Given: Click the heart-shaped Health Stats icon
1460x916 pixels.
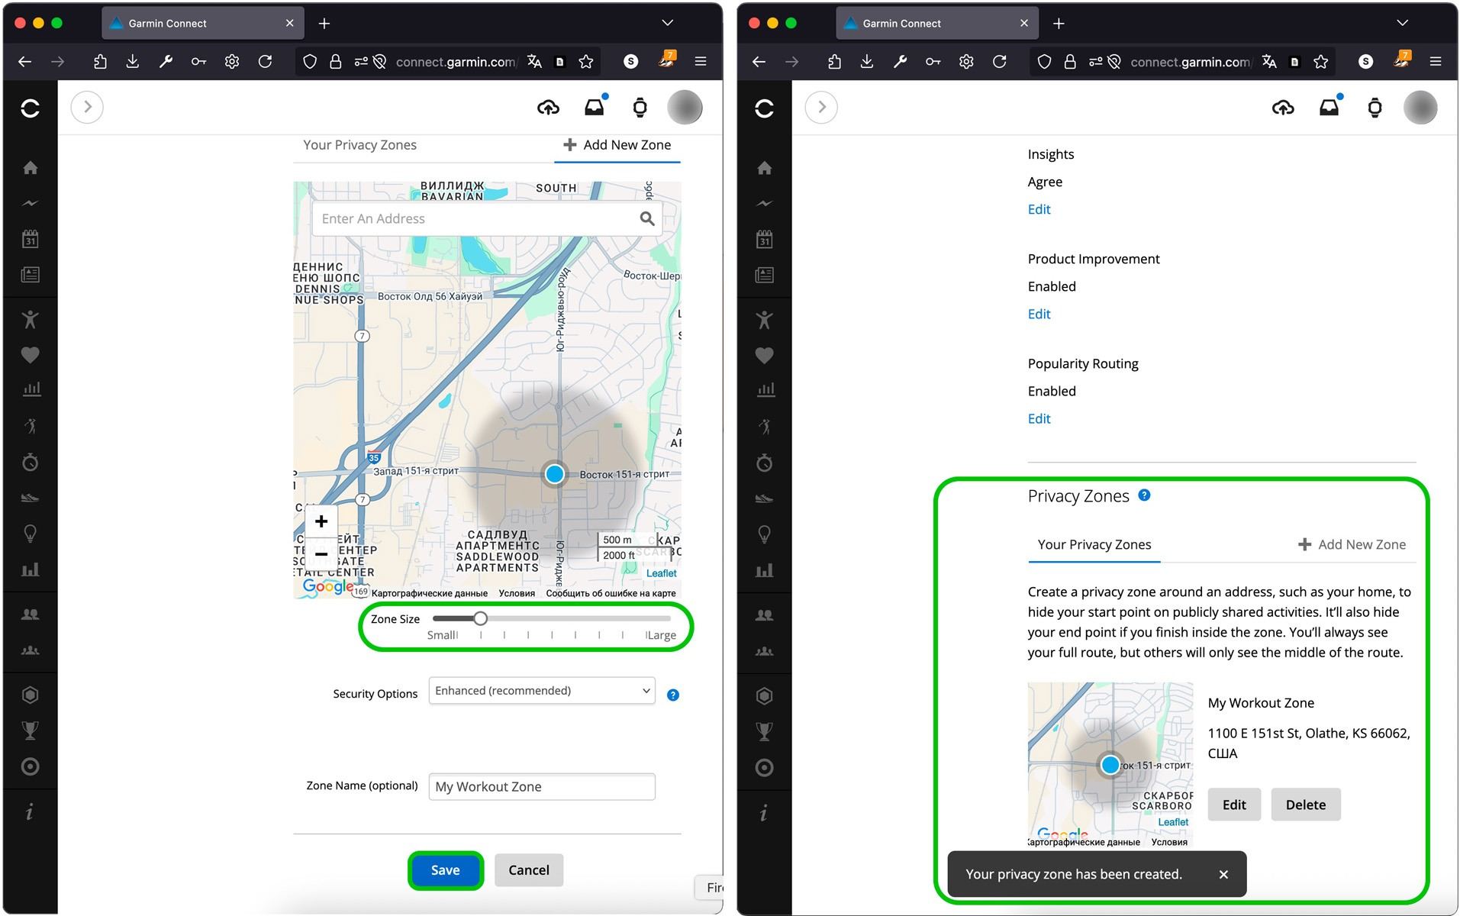Looking at the screenshot, I should [x=31, y=355].
